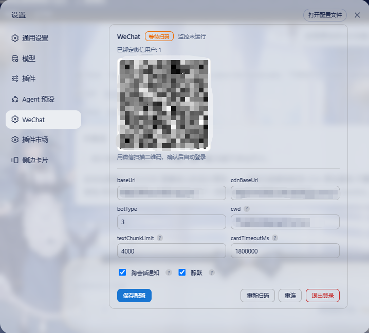Click the panel icon beside 侧边卡片
Screen dimensions: 369x333
(15, 160)
